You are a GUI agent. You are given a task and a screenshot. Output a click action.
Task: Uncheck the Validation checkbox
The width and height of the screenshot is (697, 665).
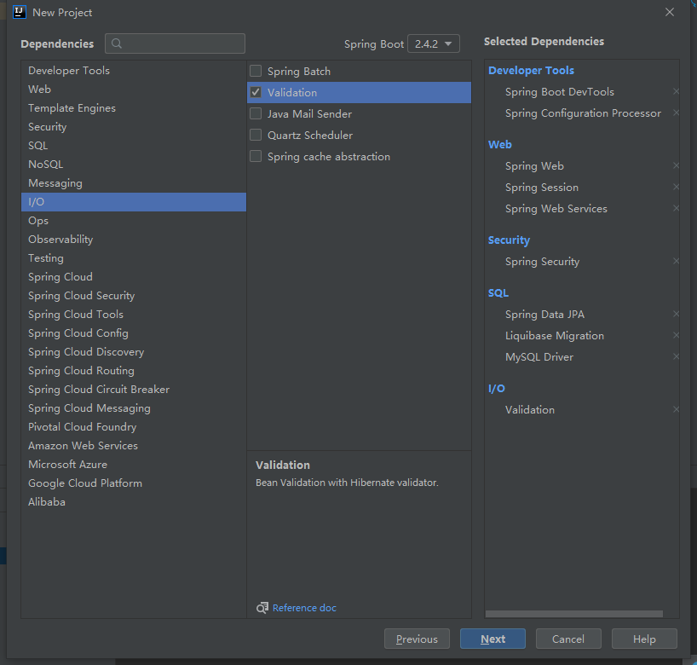tap(256, 93)
